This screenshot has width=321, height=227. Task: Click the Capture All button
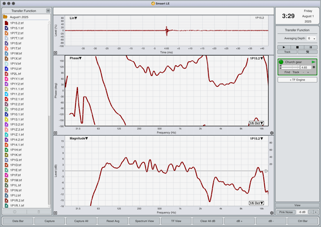tap(81, 221)
